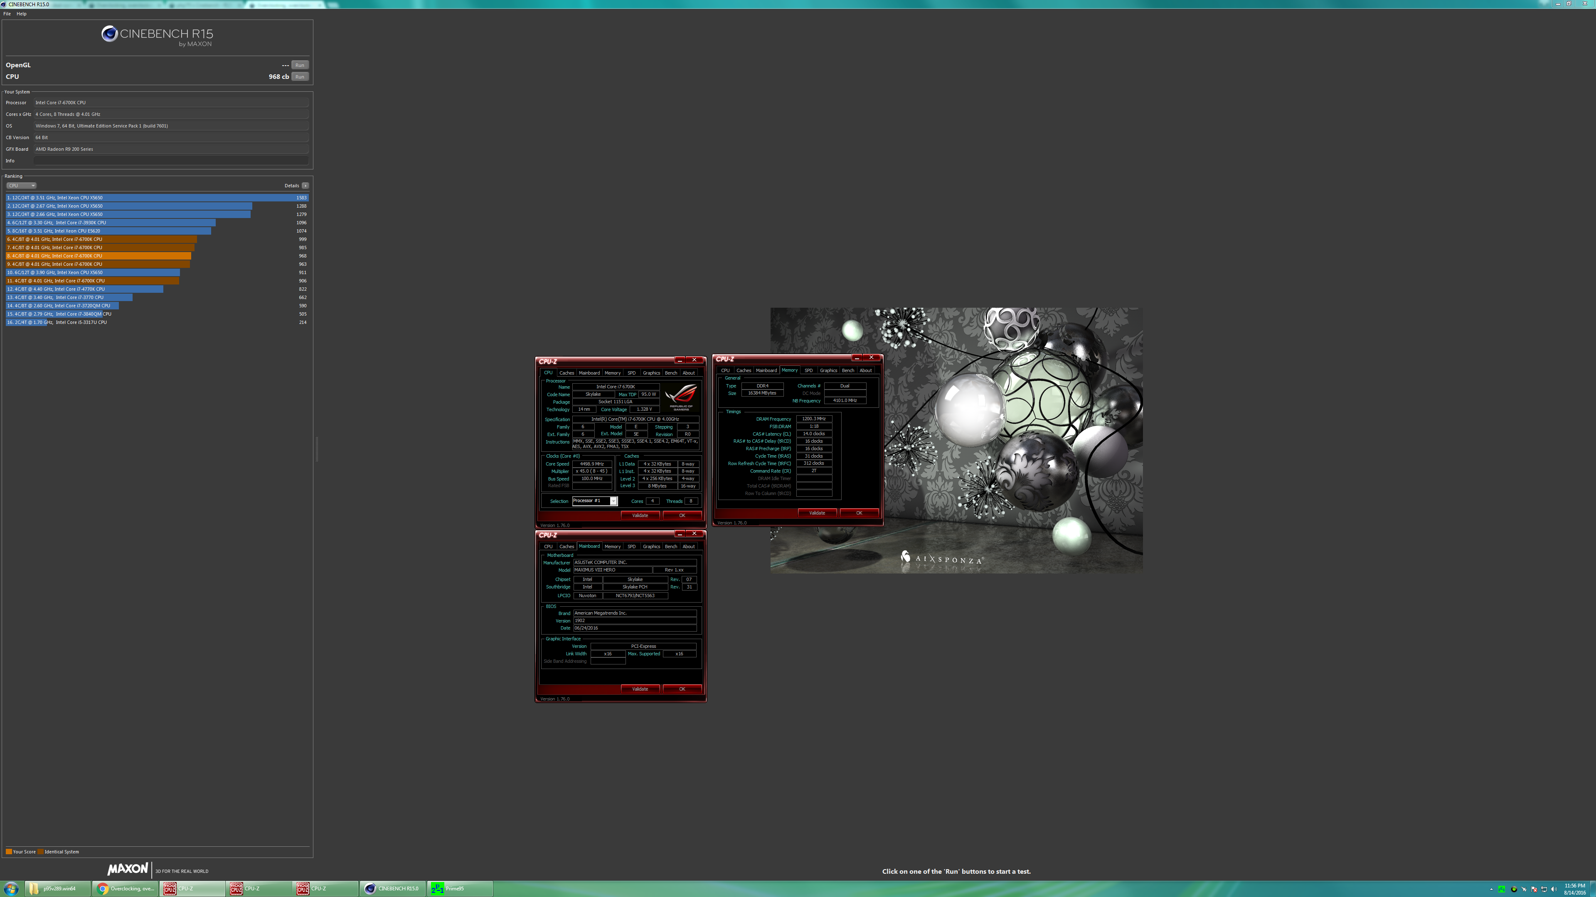Click the Show Desktop button

(x=1593, y=889)
